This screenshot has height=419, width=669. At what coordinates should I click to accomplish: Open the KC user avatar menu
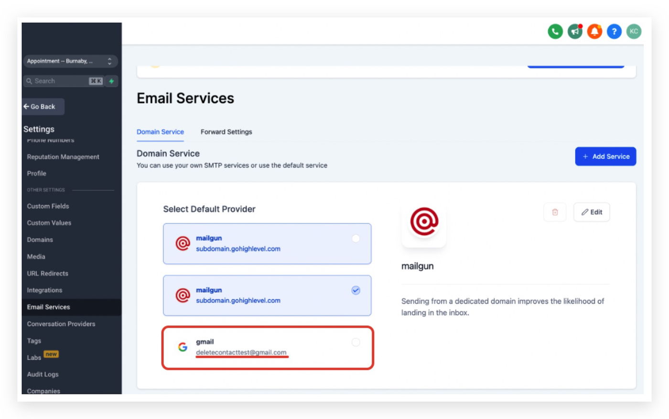634,32
